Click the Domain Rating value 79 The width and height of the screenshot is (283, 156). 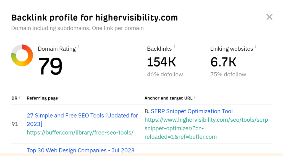(x=50, y=66)
